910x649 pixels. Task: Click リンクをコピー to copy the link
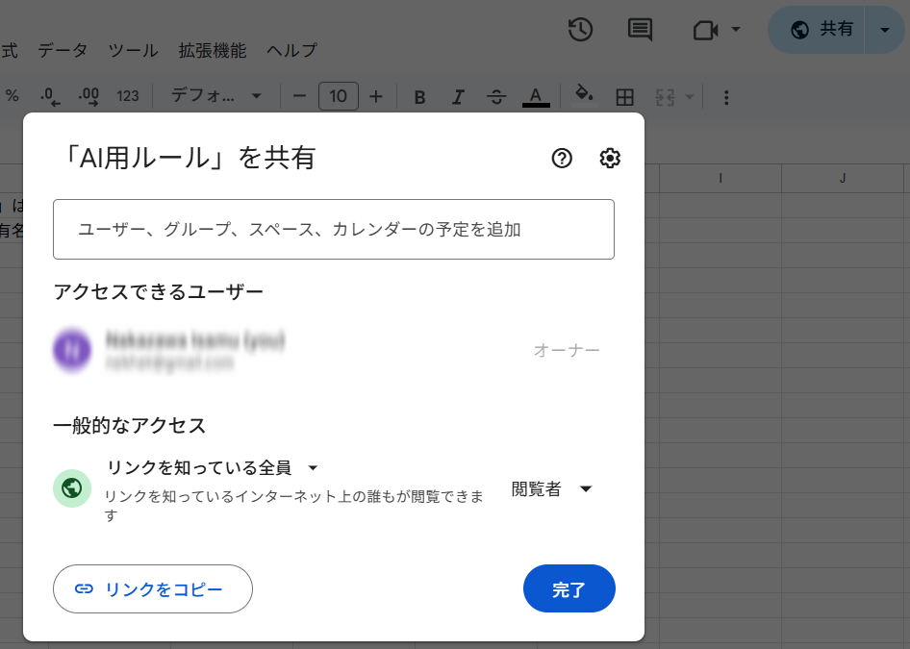(x=152, y=588)
